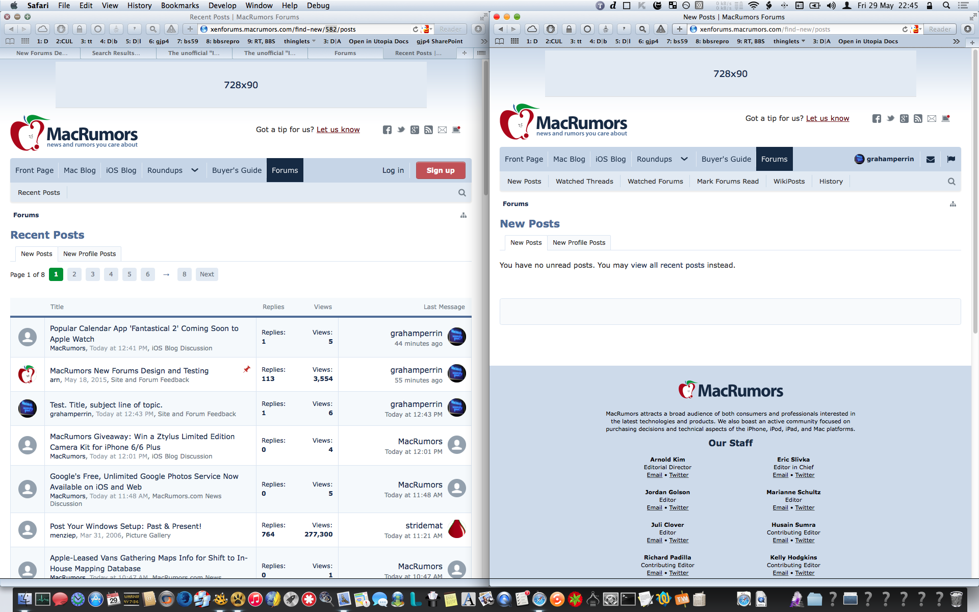
Task: Click 'Site and Forum Feedback' in Test. Title row
Action: tap(197, 414)
